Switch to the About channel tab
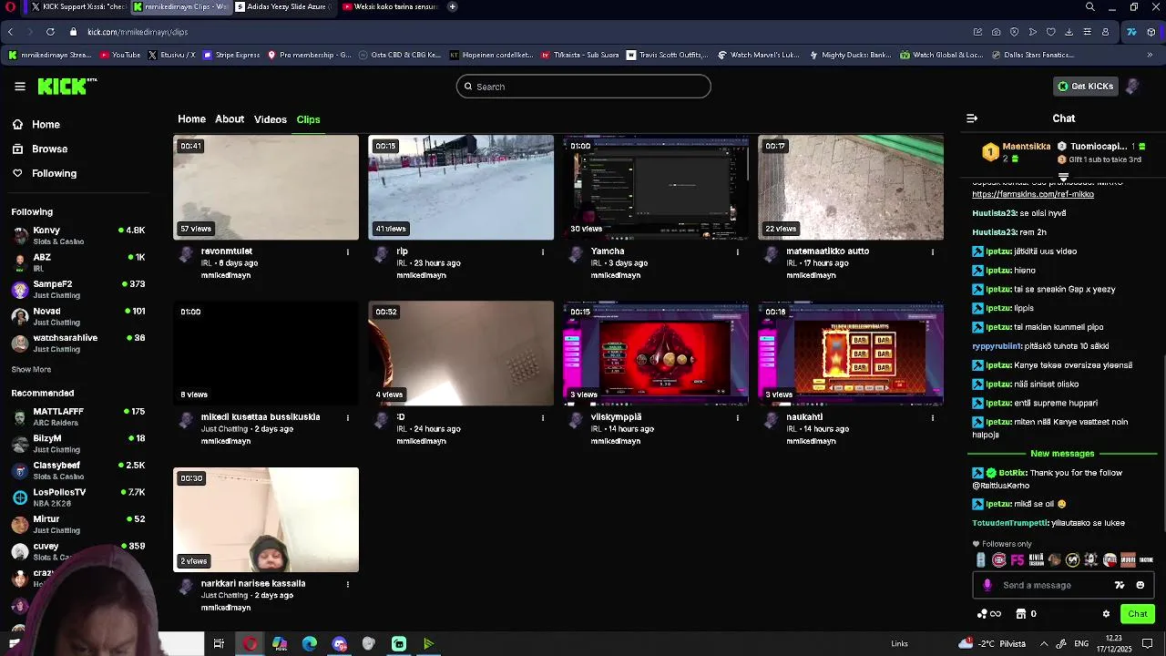This screenshot has height=656, width=1166. (230, 119)
